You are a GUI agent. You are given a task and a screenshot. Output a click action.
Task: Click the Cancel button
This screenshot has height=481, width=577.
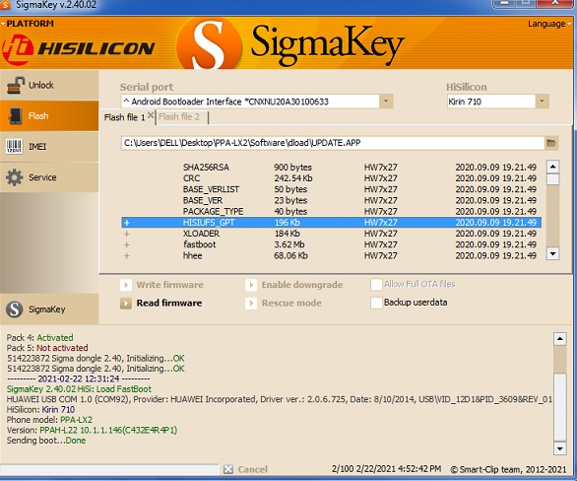[x=245, y=469]
